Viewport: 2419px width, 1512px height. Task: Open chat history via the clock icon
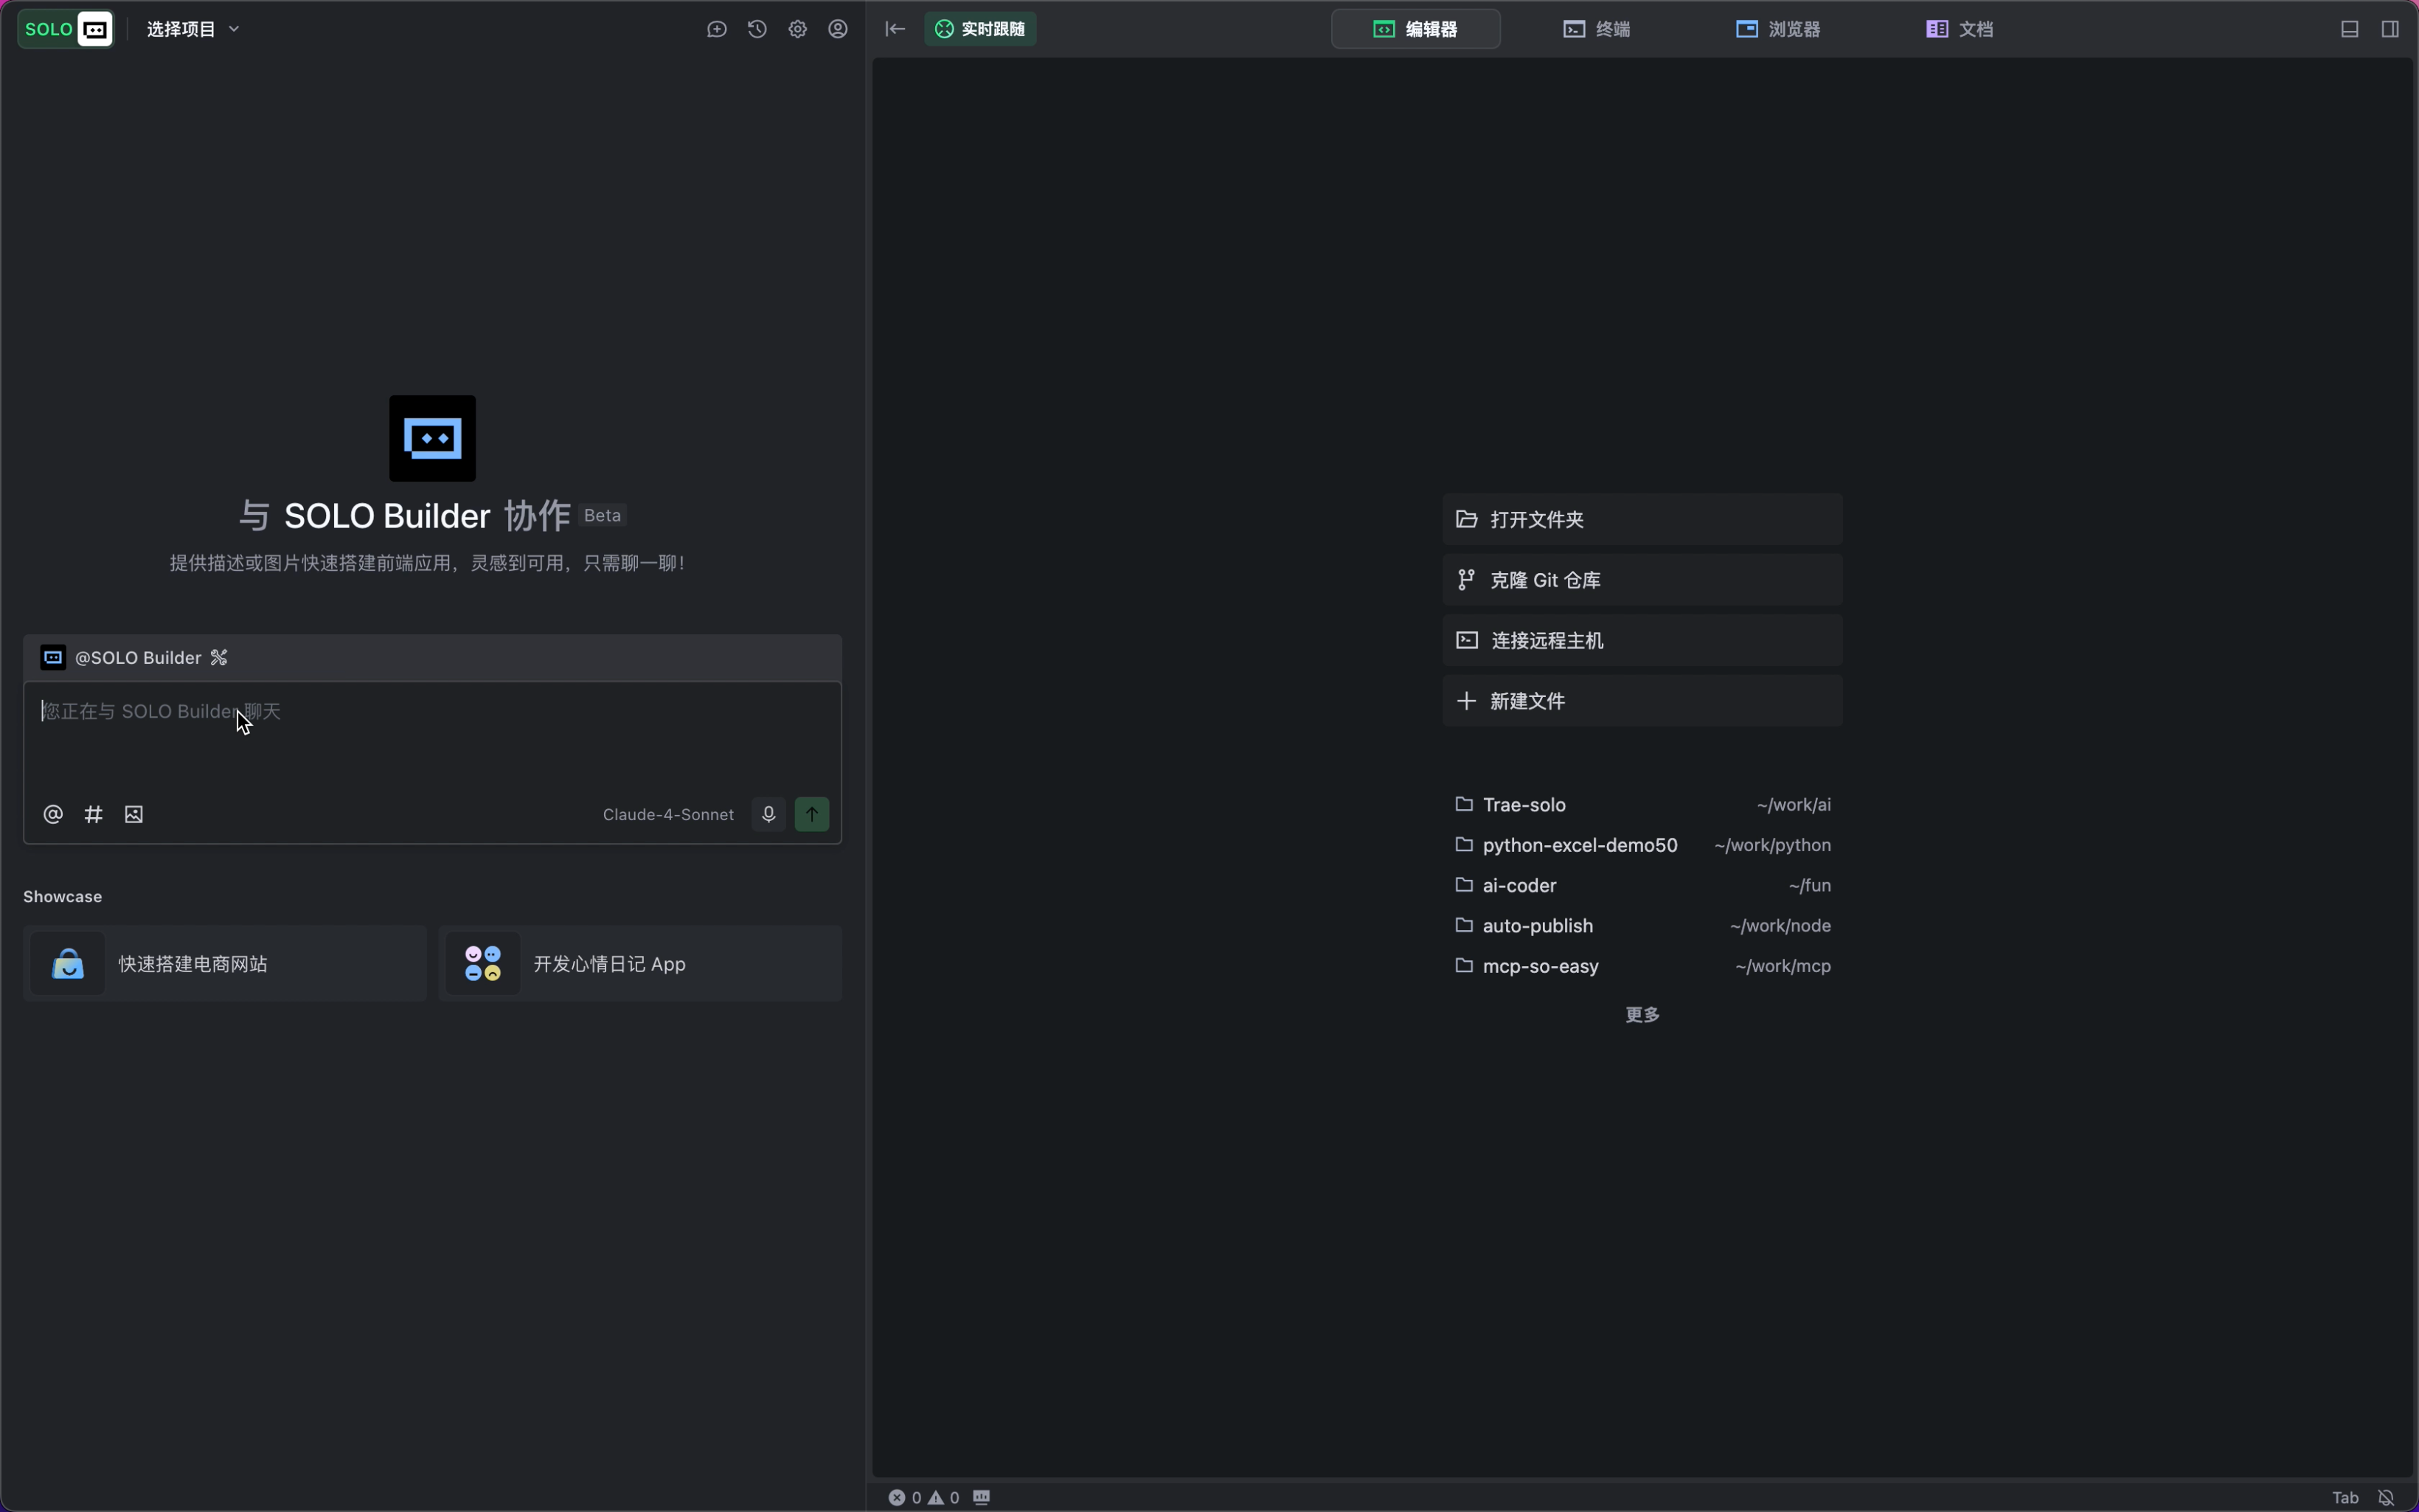(x=757, y=29)
